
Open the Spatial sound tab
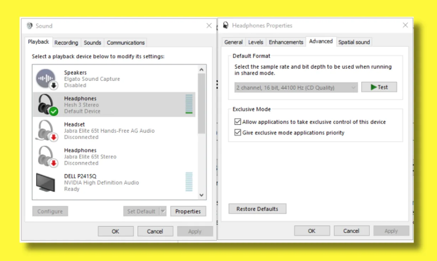click(x=354, y=42)
